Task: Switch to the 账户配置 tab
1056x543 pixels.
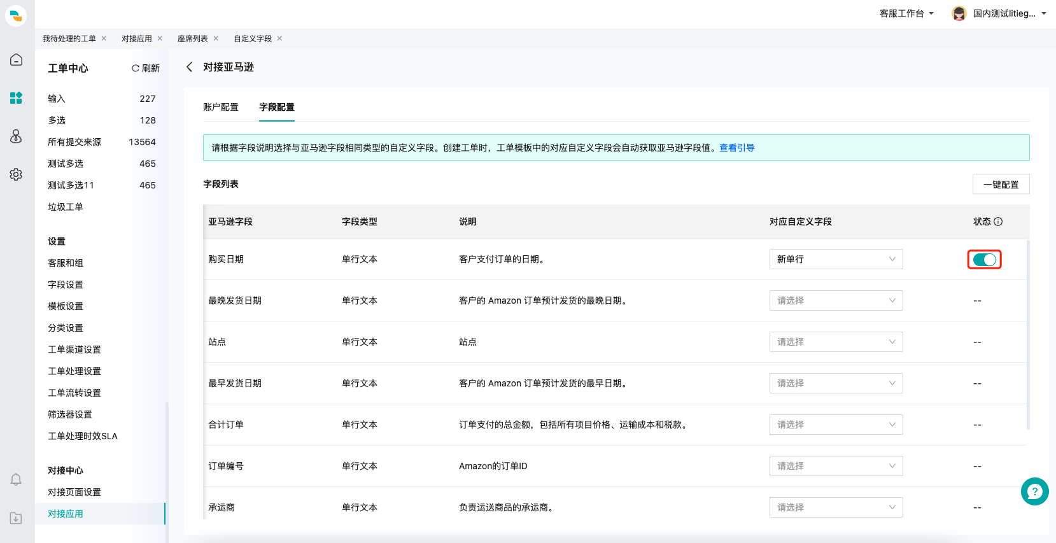Action: (x=221, y=107)
